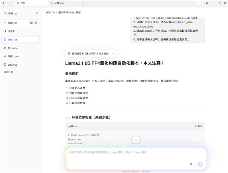228x173 pixels.
Task: View 历史对话 chat history
Action: pyautogui.click(x=20, y=65)
